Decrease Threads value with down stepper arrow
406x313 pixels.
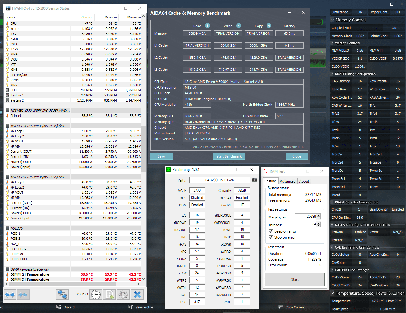[x=319, y=226]
